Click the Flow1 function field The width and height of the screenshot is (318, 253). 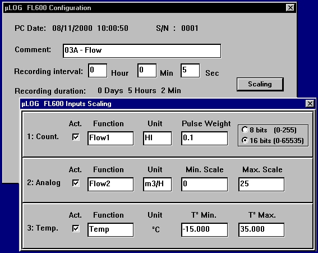(x=110, y=139)
